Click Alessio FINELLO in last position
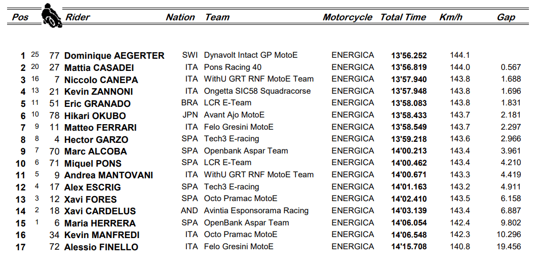 tap(101, 247)
